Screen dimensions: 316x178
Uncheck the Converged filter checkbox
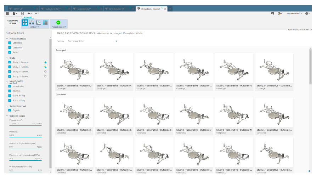(10, 43)
